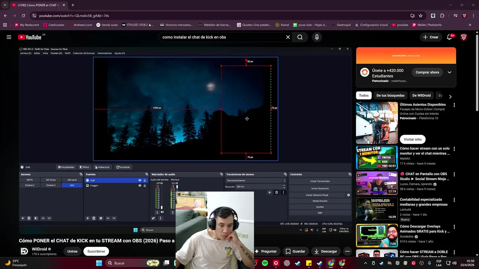Open options for the stream con un solo monitor video
479x269 pixels.
tap(454, 149)
